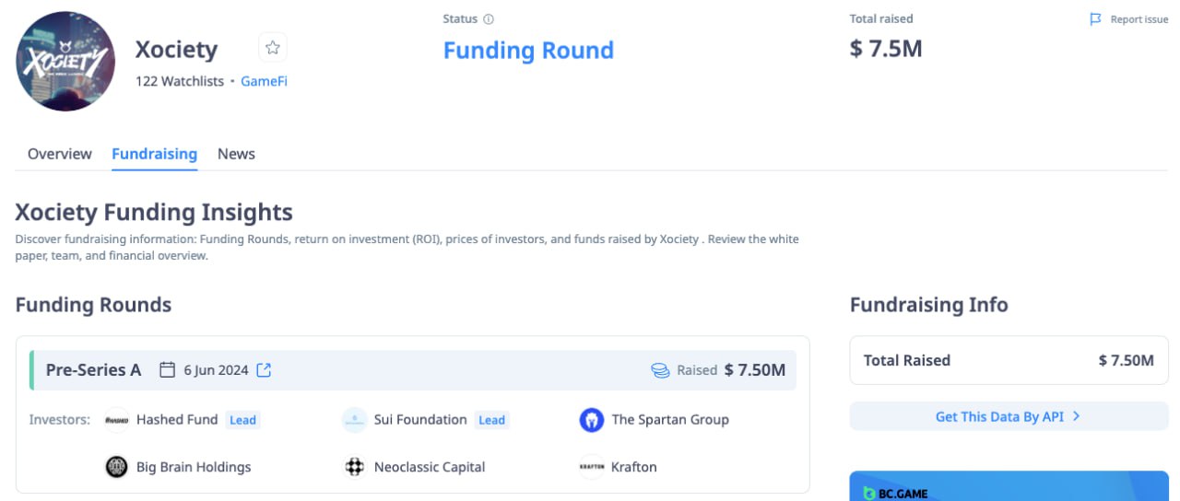Image resolution: width=1180 pixels, height=501 pixels.
Task: Open the external link icon near 6 Jun 2024
Action: pos(264,370)
